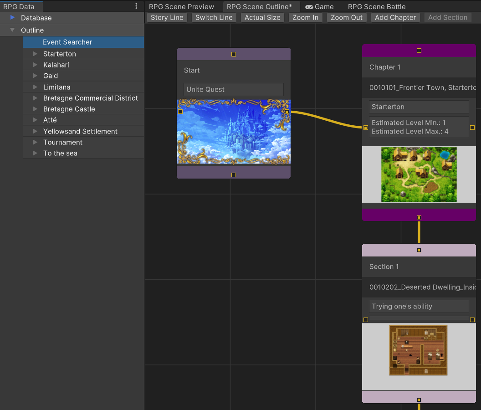
Task: Click the Add Section button
Action: 448,18
